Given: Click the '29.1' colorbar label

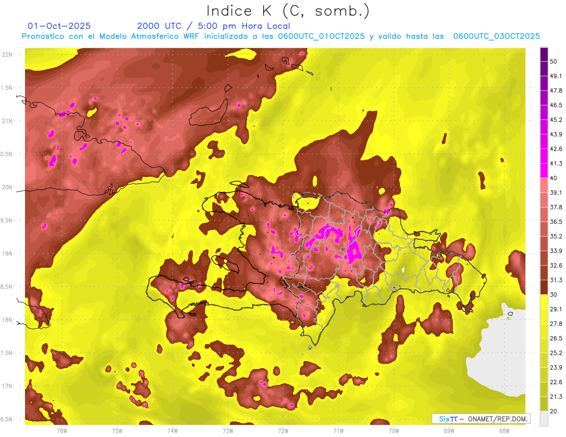Looking at the screenshot, I should click(556, 309).
